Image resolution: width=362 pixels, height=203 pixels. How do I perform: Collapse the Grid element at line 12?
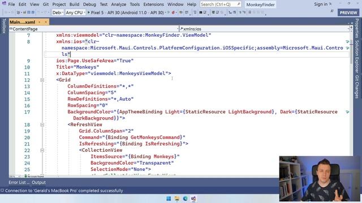[42, 80]
